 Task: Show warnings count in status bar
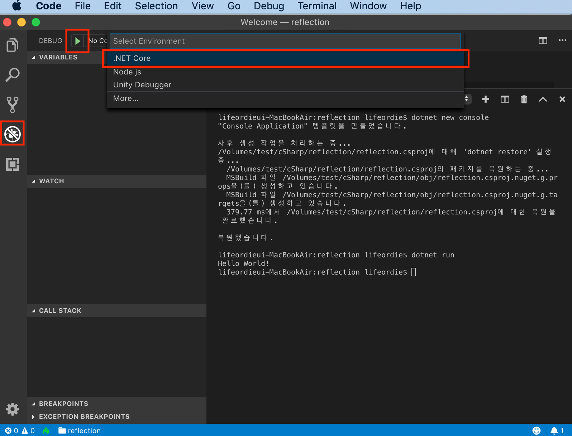coord(28,431)
